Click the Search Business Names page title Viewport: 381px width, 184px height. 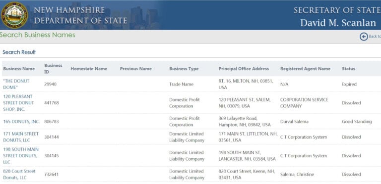(37, 35)
